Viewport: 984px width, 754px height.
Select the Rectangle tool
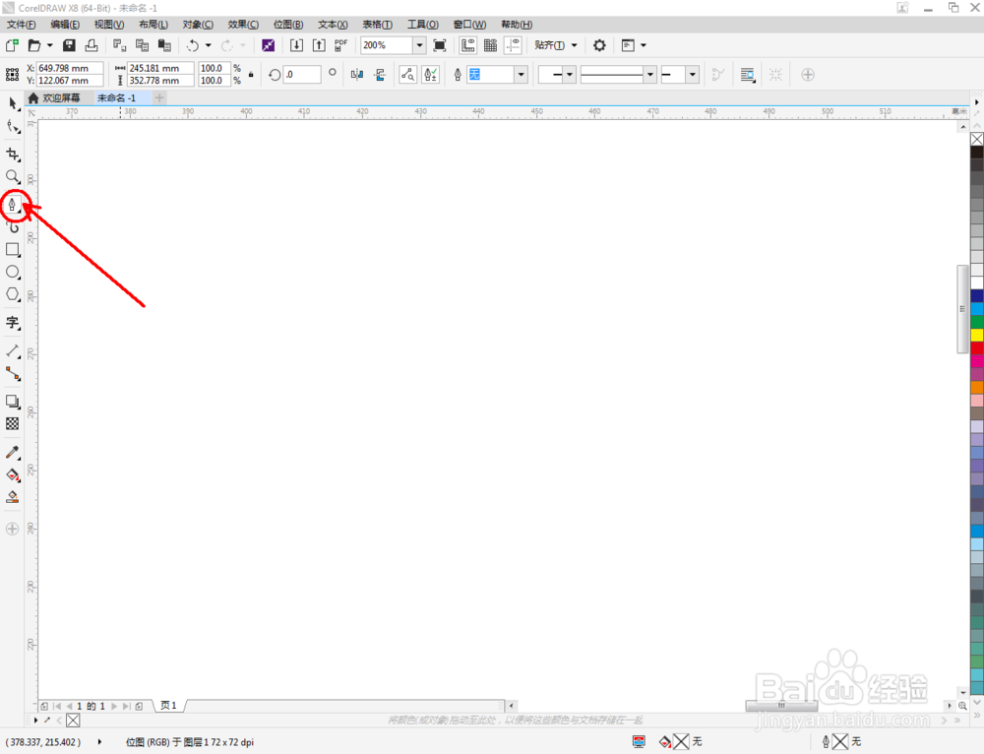pos(13,250)
